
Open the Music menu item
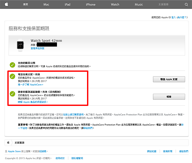[139, 4]
